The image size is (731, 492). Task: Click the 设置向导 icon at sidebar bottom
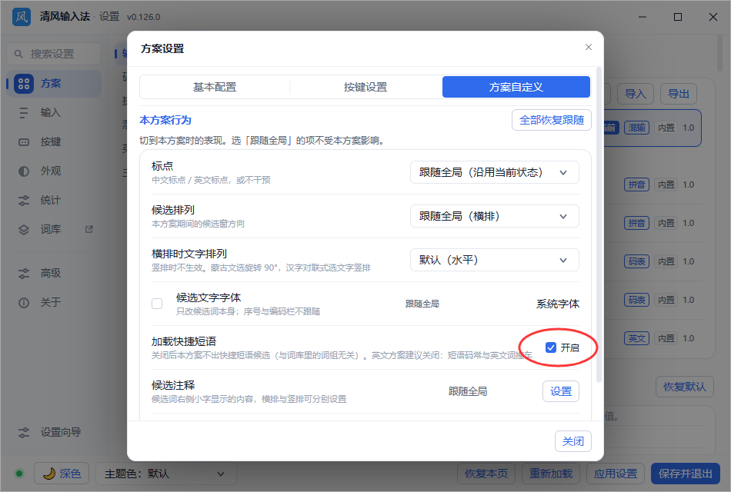coord(24,432)
